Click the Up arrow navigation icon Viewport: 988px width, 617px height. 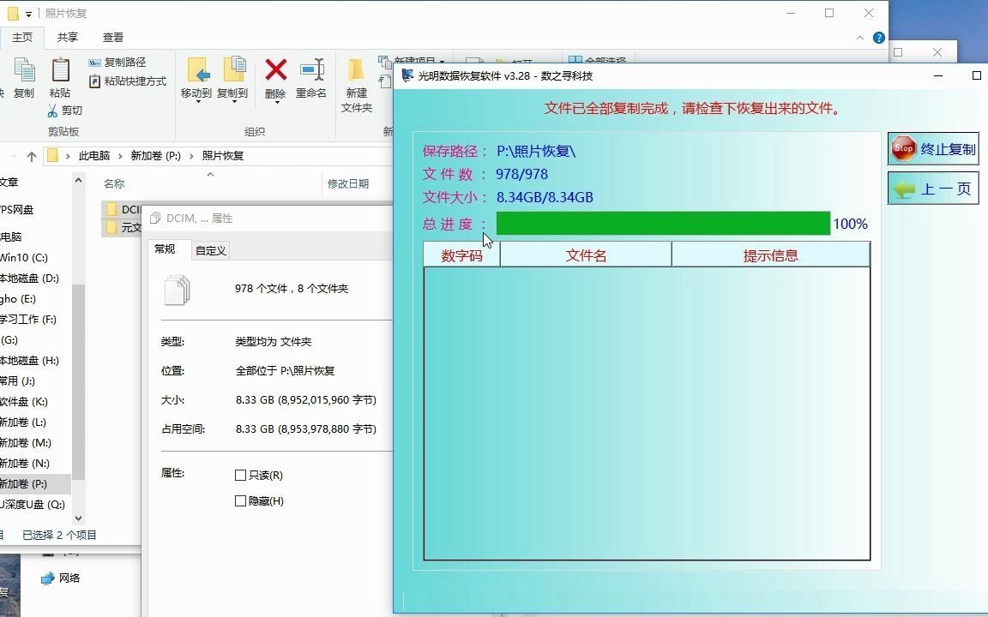click(x=32, y=155)
